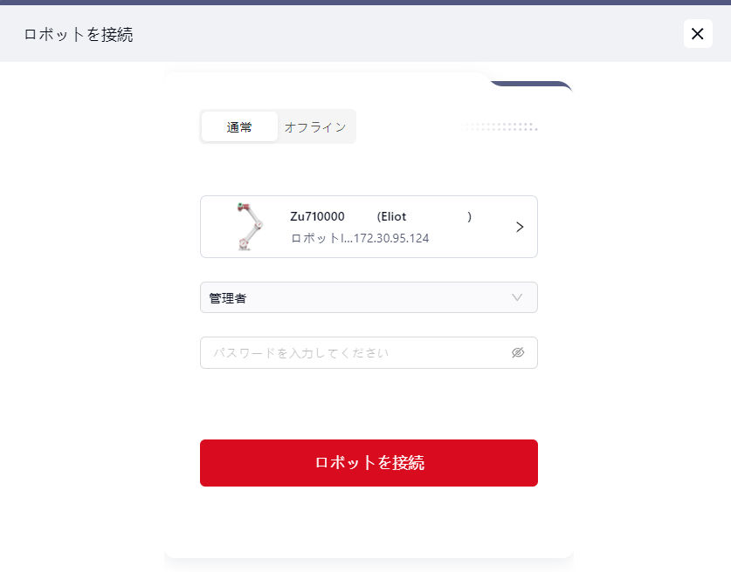This screenshot has height=572, width=731.
Task: Click the 172.30.95.124 IP address
Action: pyautogui.click(x=391, y=238)
